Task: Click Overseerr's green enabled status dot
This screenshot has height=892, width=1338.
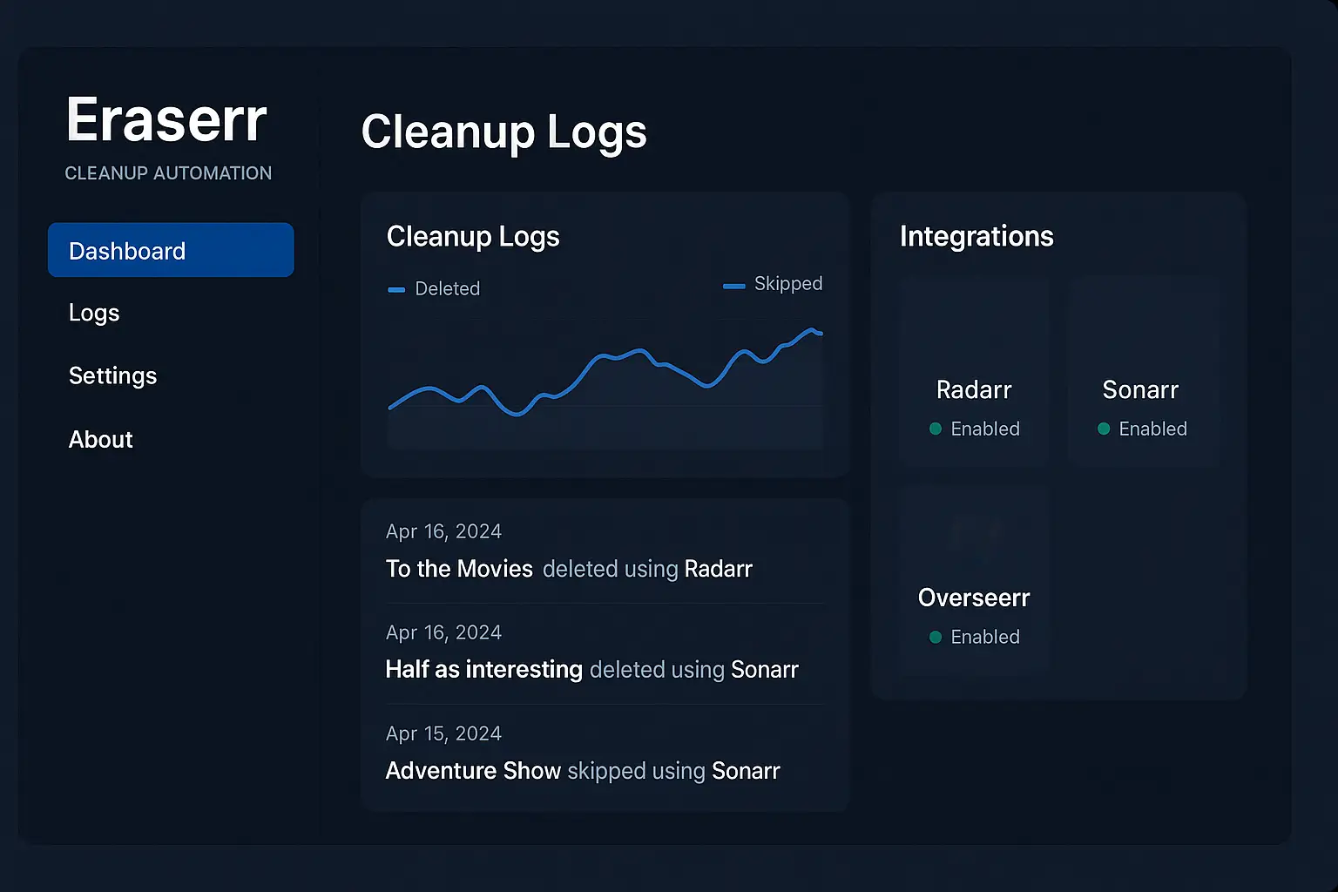Action: click(x=936, y=637)
